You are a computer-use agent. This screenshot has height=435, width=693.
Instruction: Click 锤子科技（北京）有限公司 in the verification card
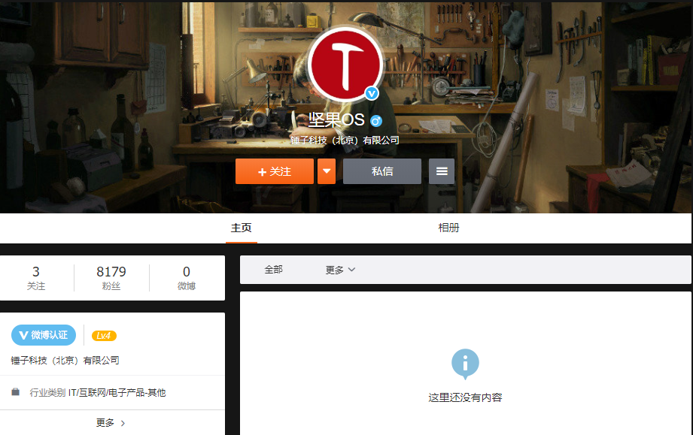65,361
